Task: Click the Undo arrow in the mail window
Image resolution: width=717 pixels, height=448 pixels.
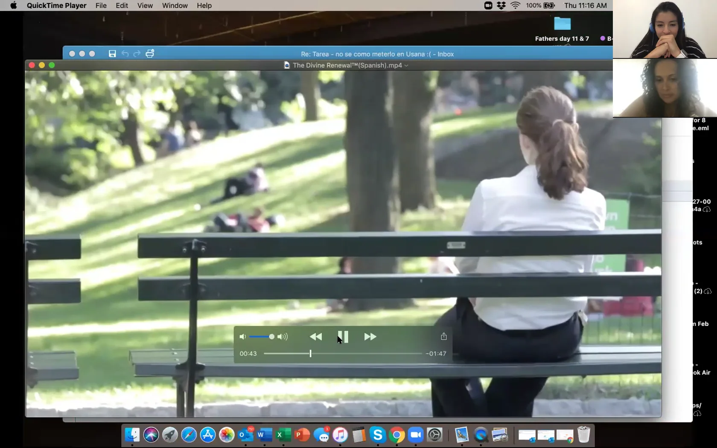Action: (125, 54)
